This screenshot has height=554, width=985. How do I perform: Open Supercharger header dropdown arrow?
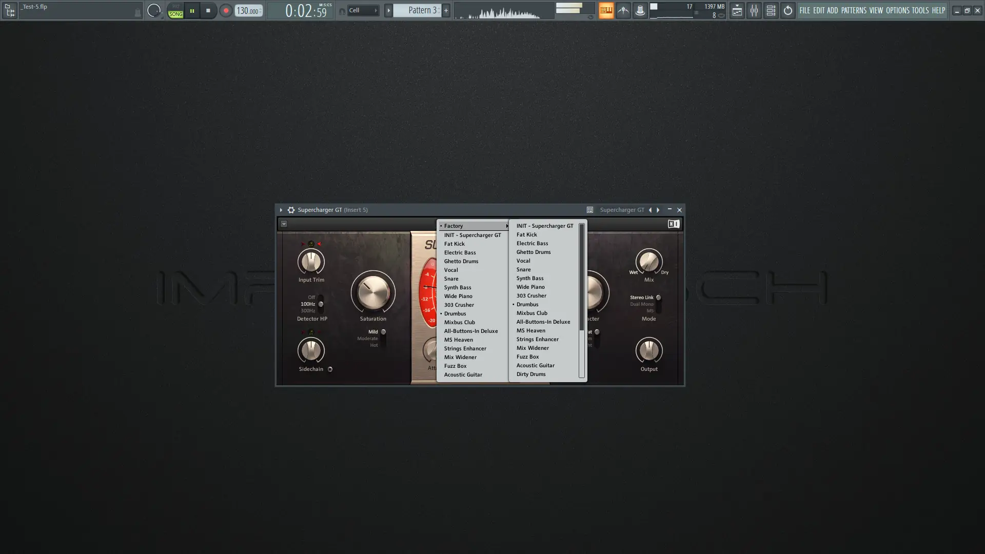[284, 224]
